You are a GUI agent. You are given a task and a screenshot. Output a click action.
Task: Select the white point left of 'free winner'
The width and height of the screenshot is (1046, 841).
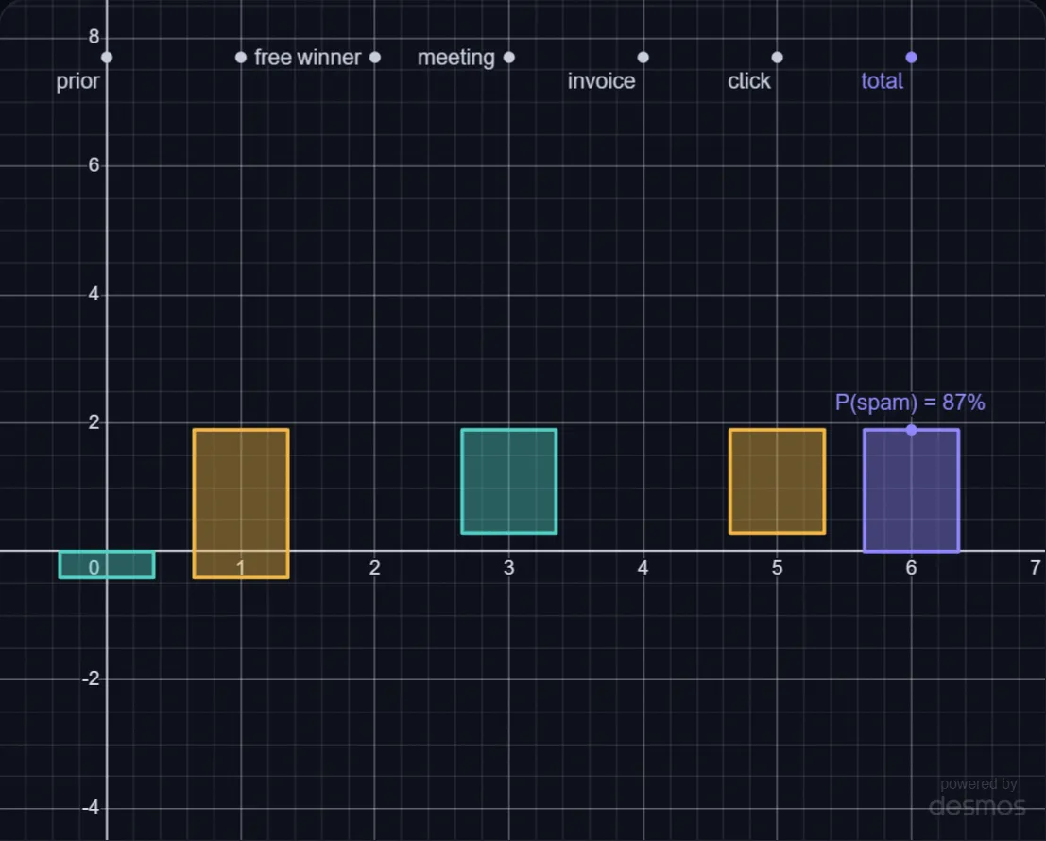(241, 58)
